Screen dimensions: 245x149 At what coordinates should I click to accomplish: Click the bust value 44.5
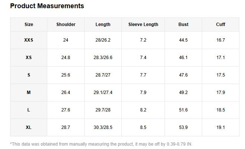[x=183, y=40]
